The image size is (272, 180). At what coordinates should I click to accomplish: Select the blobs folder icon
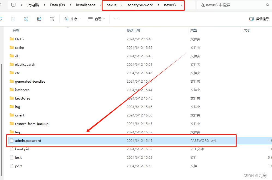[x=12, y=39]
